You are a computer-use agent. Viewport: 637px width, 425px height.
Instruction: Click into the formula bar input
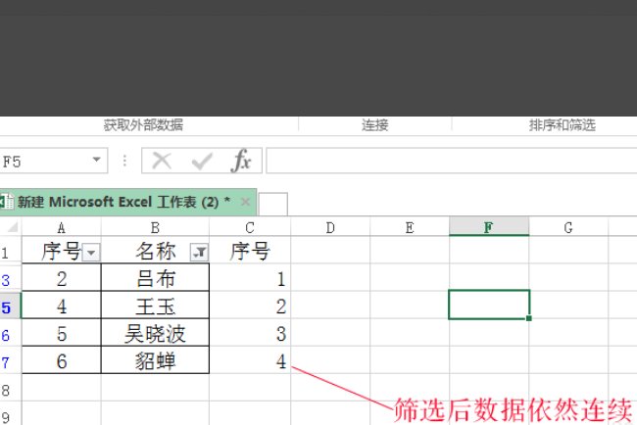coord(452,161)
